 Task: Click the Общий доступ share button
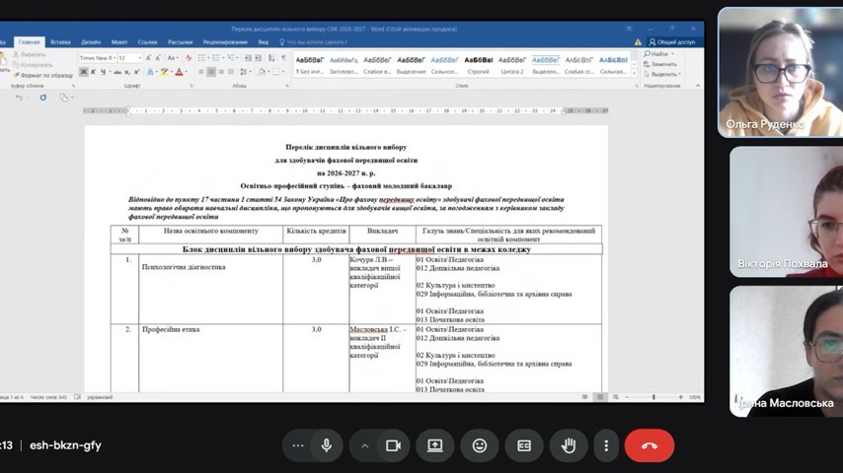(x=674, y=42)
